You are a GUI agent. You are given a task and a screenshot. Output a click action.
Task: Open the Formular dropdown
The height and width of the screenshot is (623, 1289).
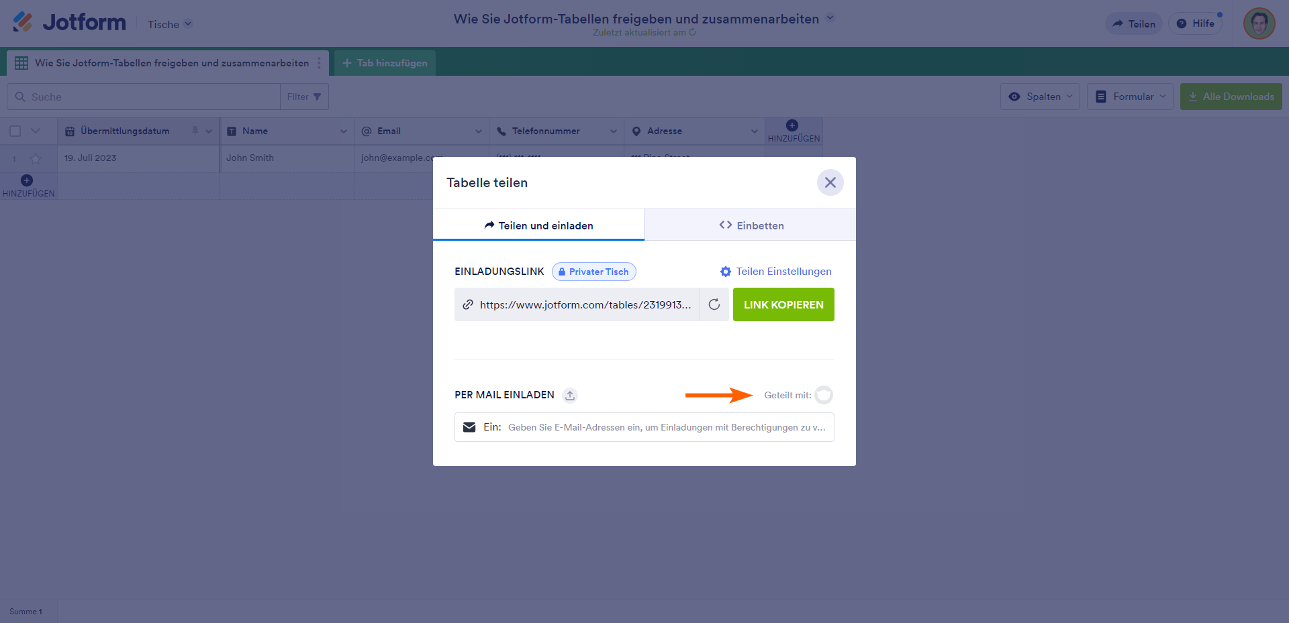[x=1130, y=97]
